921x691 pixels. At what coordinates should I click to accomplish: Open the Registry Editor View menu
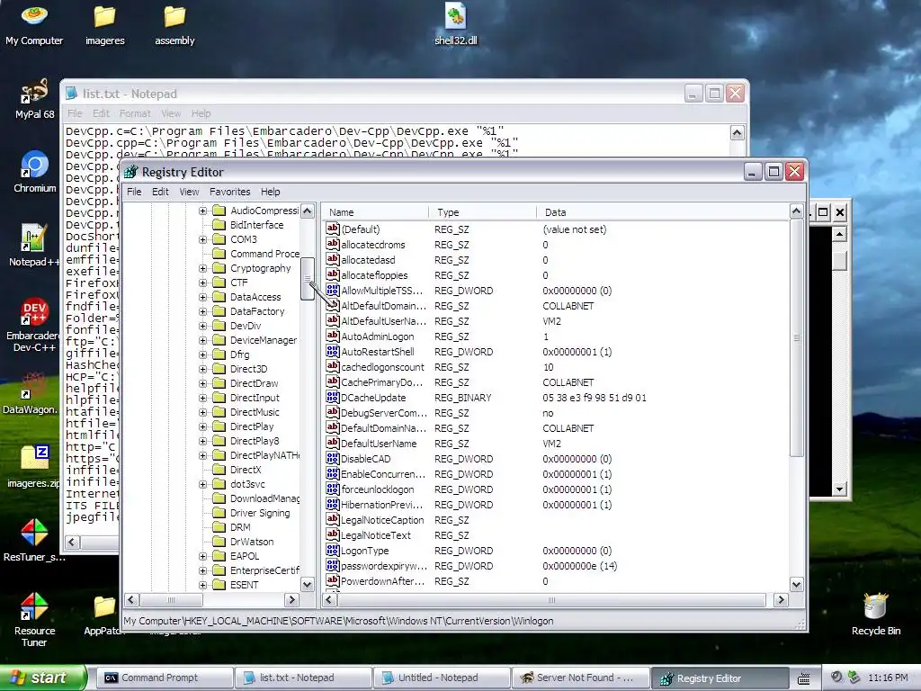[x=189, y=192]
